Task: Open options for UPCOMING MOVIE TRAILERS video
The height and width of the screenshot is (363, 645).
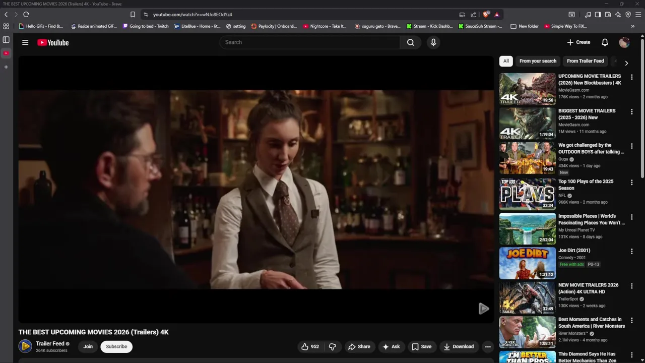Action: pos(631,77)
